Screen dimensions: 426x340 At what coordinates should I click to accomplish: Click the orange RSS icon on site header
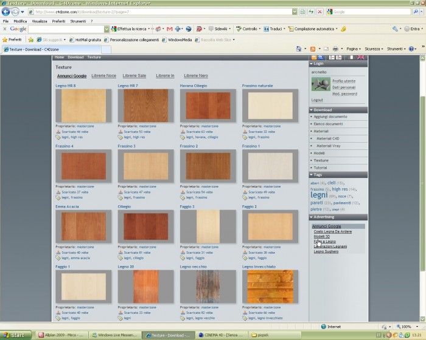[x=314, y=57]
